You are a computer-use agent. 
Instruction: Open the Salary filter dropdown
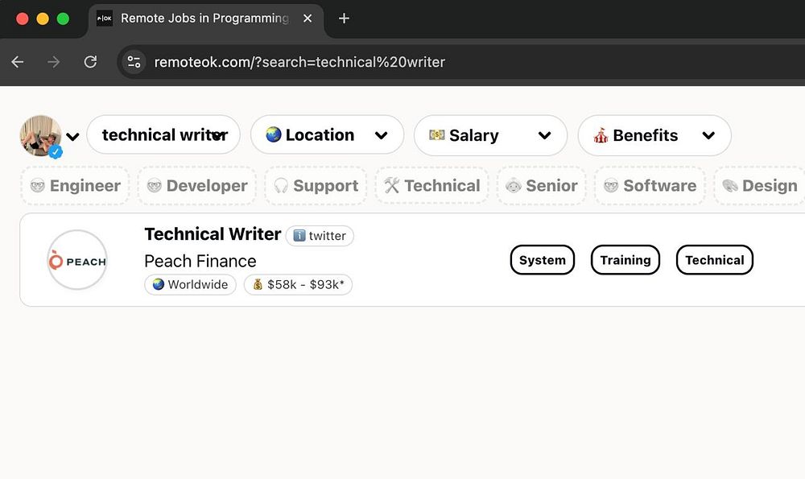490,135
